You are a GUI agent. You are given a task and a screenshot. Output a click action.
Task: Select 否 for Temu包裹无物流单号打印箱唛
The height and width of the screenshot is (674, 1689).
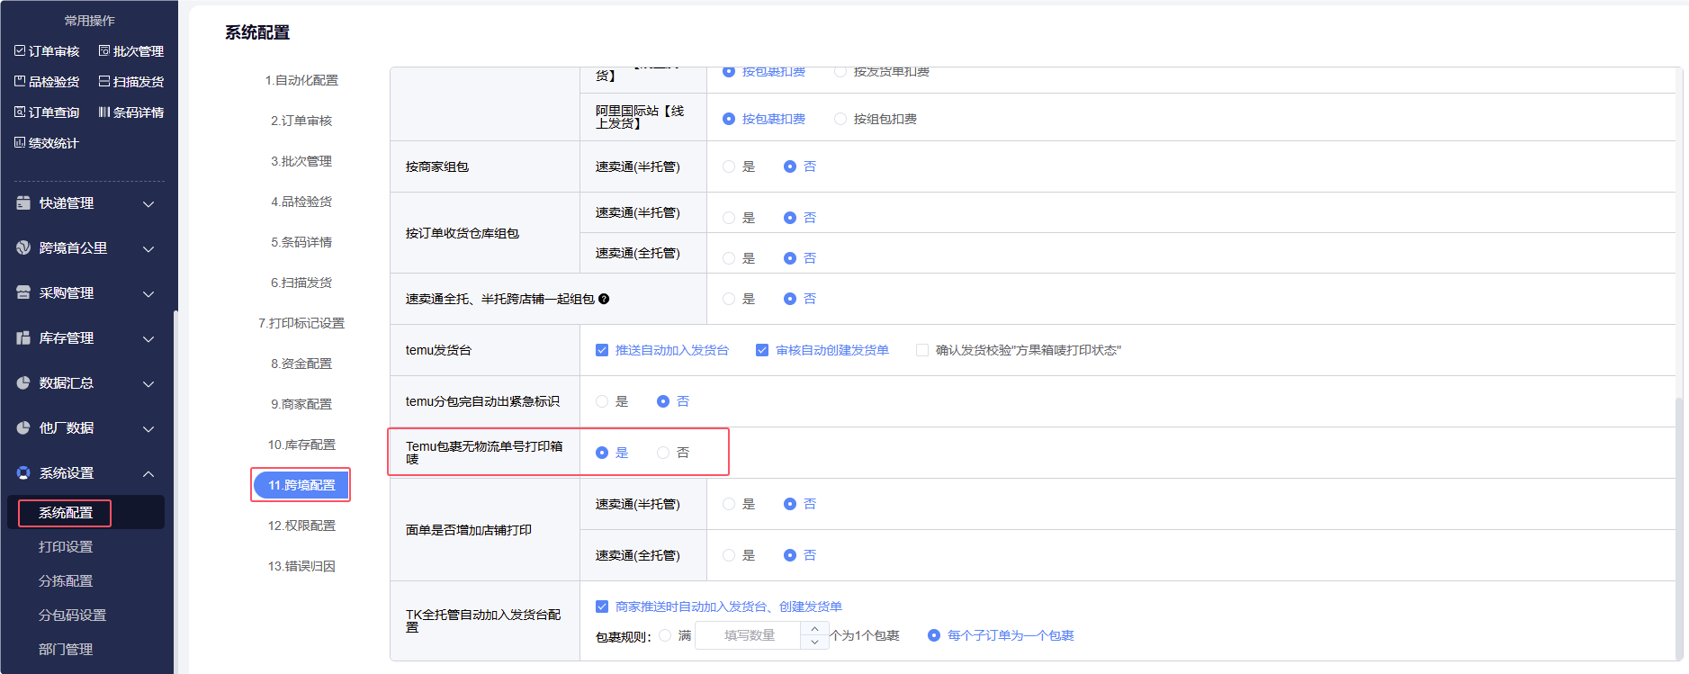(663, 453)
